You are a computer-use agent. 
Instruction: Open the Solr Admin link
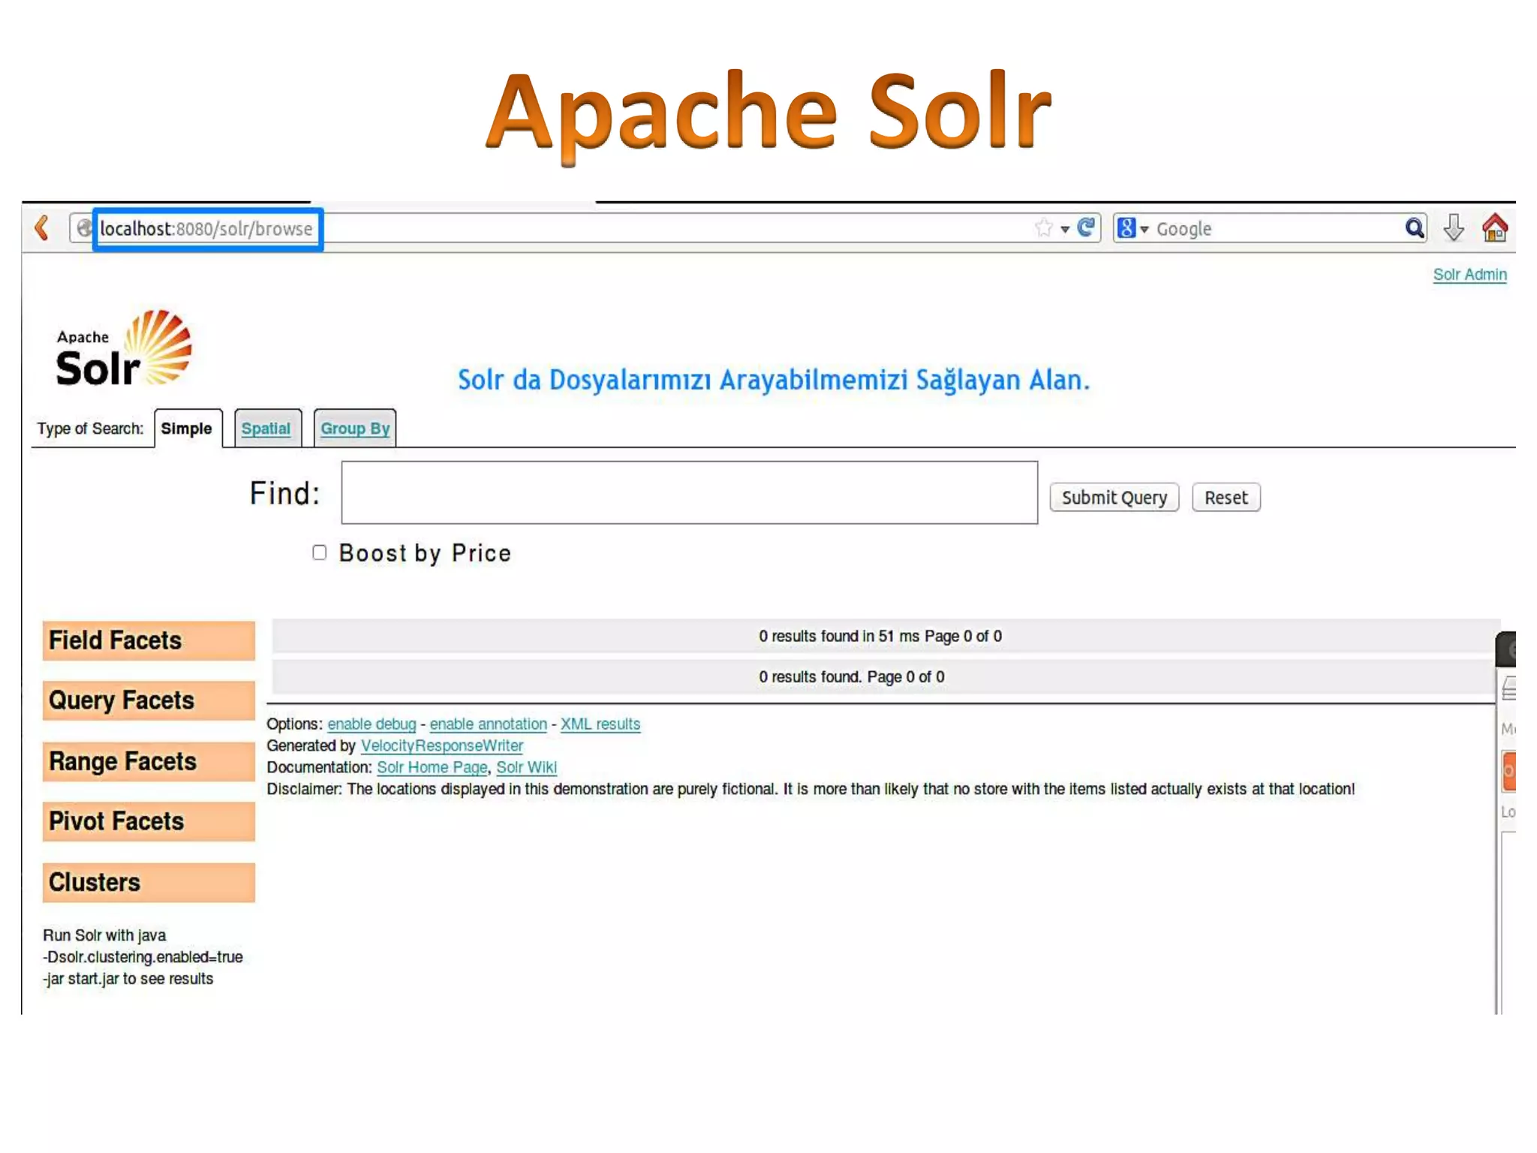coord(1469,275)
